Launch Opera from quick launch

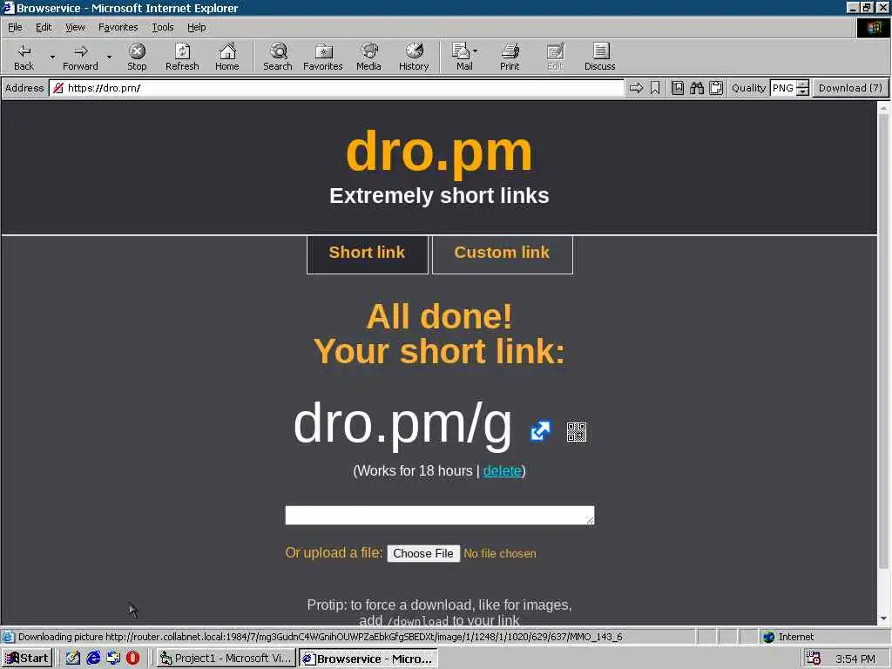pyautogui.click(x=132, y=659)
